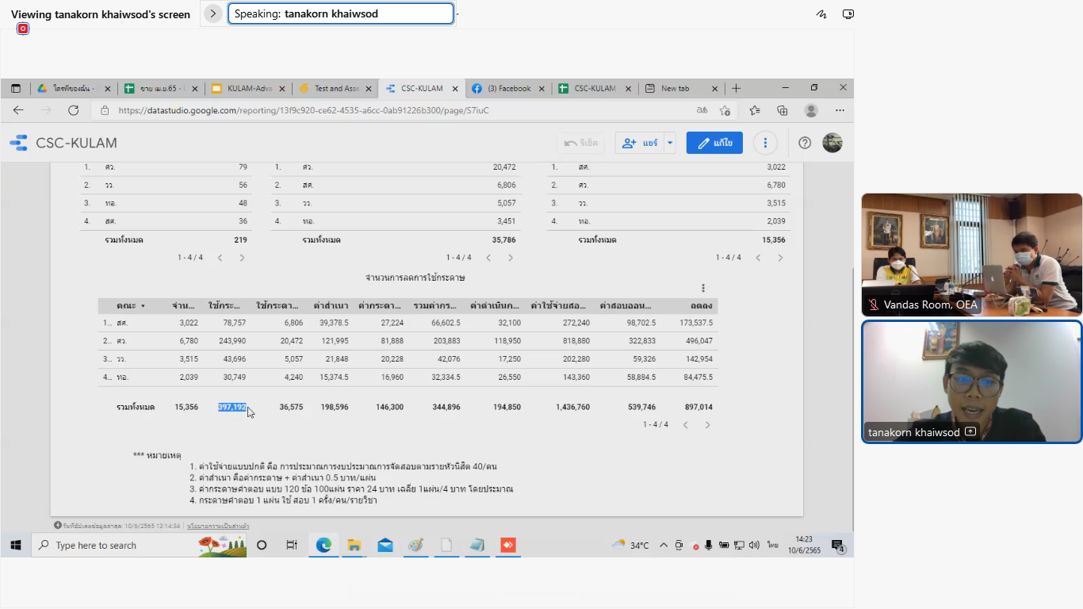Select tanakorn khaiwsod video thumbnail
Screen dimensions: 1083x609
click(x=971, y=381)
